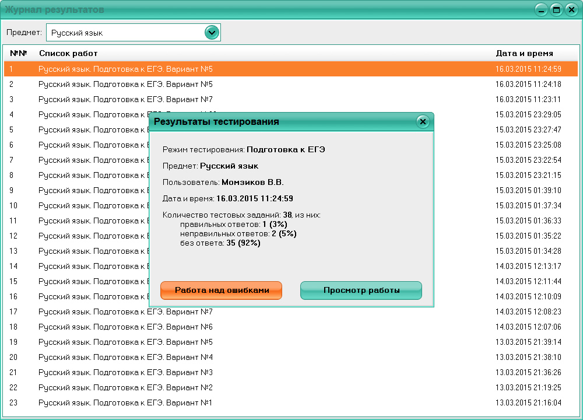Screen dimensions: 583x420
Task: Click the Русский язык subject field
Action: click(134, 33)
